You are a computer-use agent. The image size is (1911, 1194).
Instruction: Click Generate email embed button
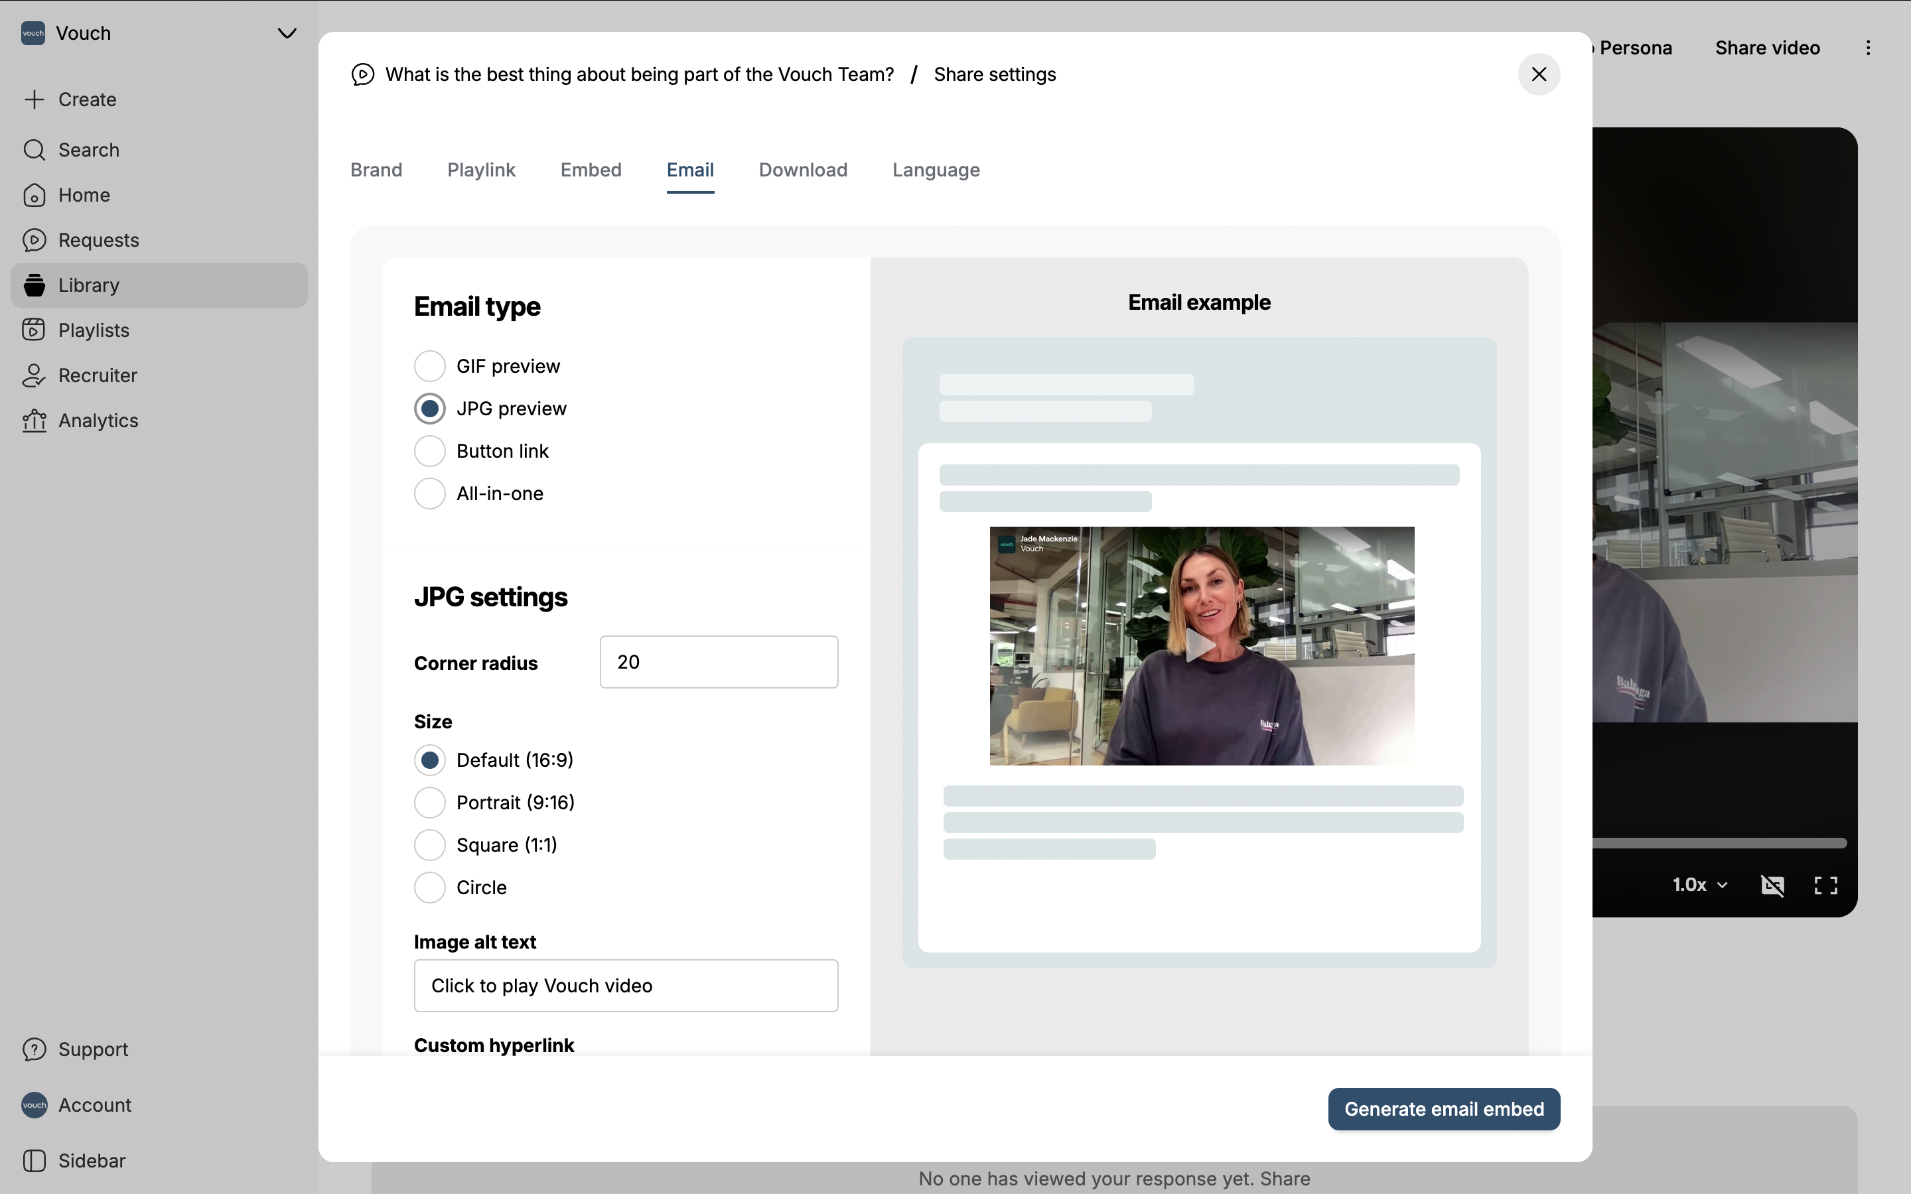click(1443, 1108)
